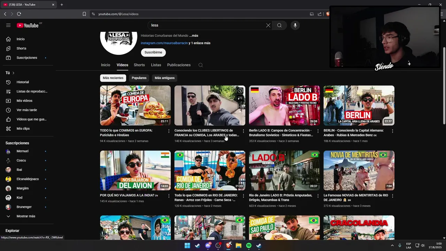Select Populares filter chip
Screen dimensions: 446x251
point(139,78)
